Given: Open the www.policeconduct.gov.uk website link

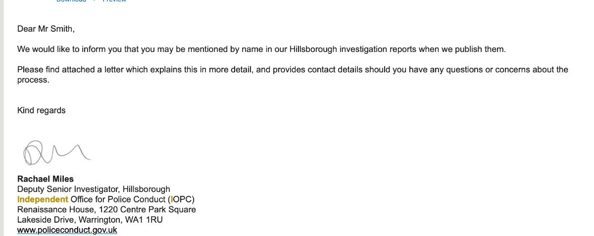Looking at the screenshot, I should click(67, 230).
